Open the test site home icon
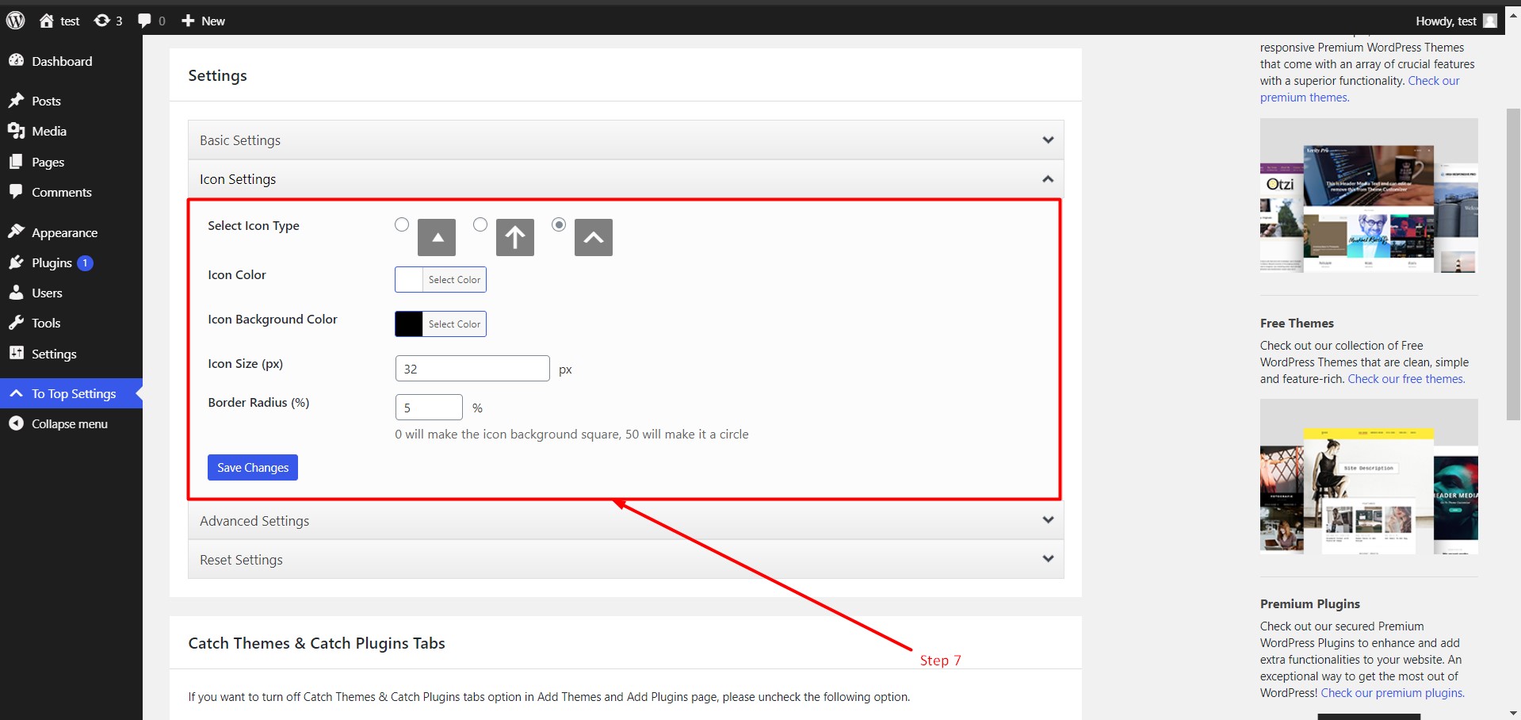 [x=47, y=21]
